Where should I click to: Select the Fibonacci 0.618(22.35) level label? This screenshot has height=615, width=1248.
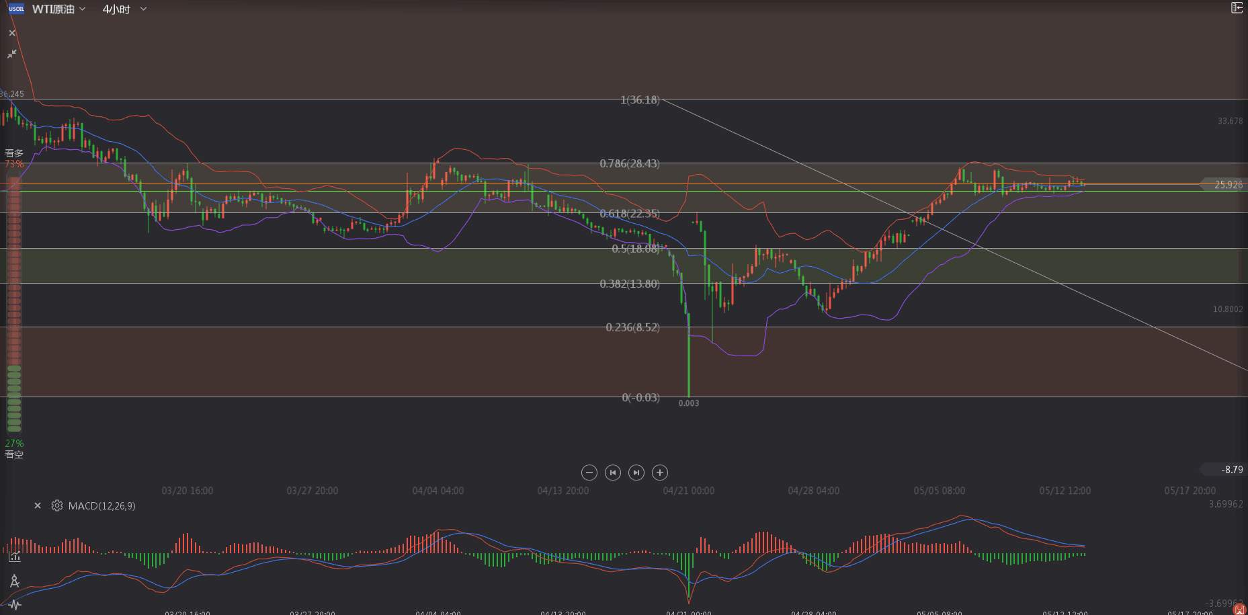point(630,214)
